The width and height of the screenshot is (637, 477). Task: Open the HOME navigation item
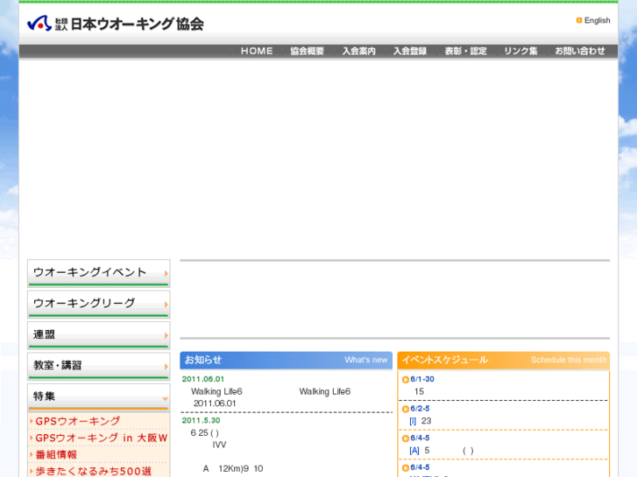pos(257,52)
